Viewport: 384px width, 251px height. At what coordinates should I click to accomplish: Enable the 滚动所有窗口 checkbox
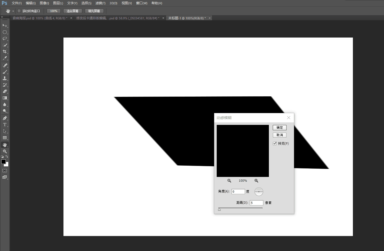pos(19,11)
